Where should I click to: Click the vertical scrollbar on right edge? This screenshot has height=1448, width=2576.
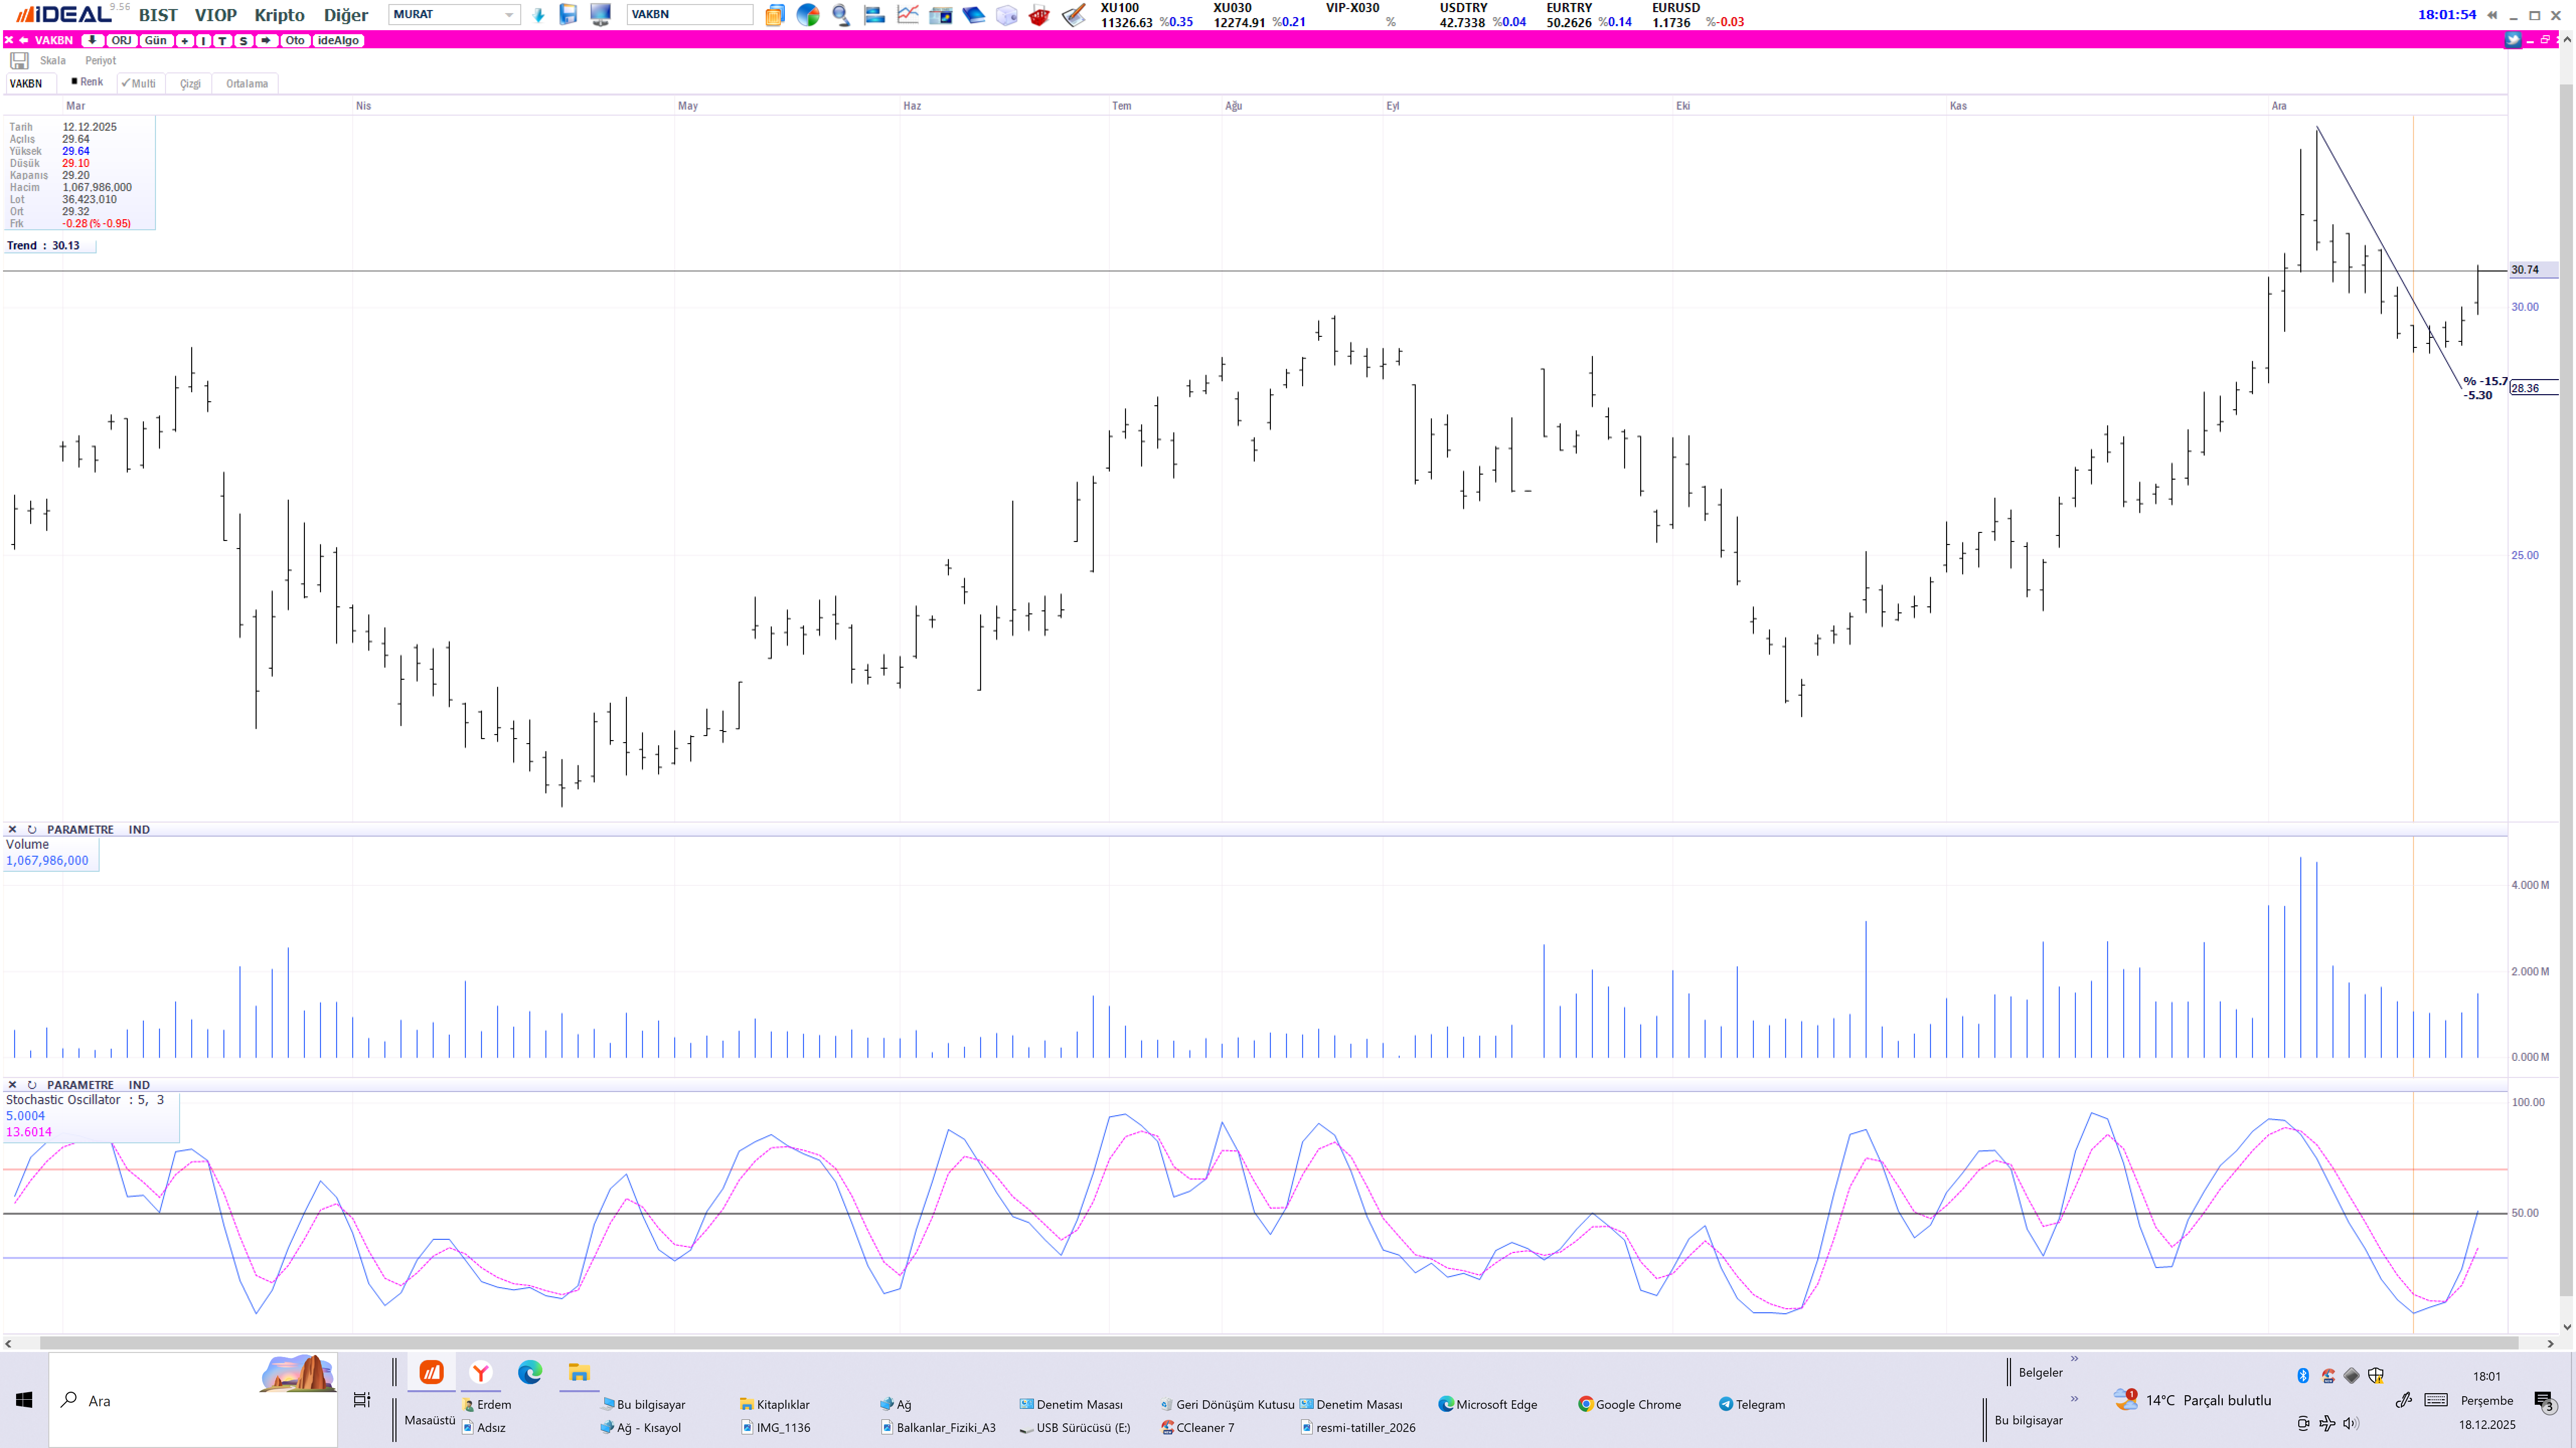[x=2566, y=689]
